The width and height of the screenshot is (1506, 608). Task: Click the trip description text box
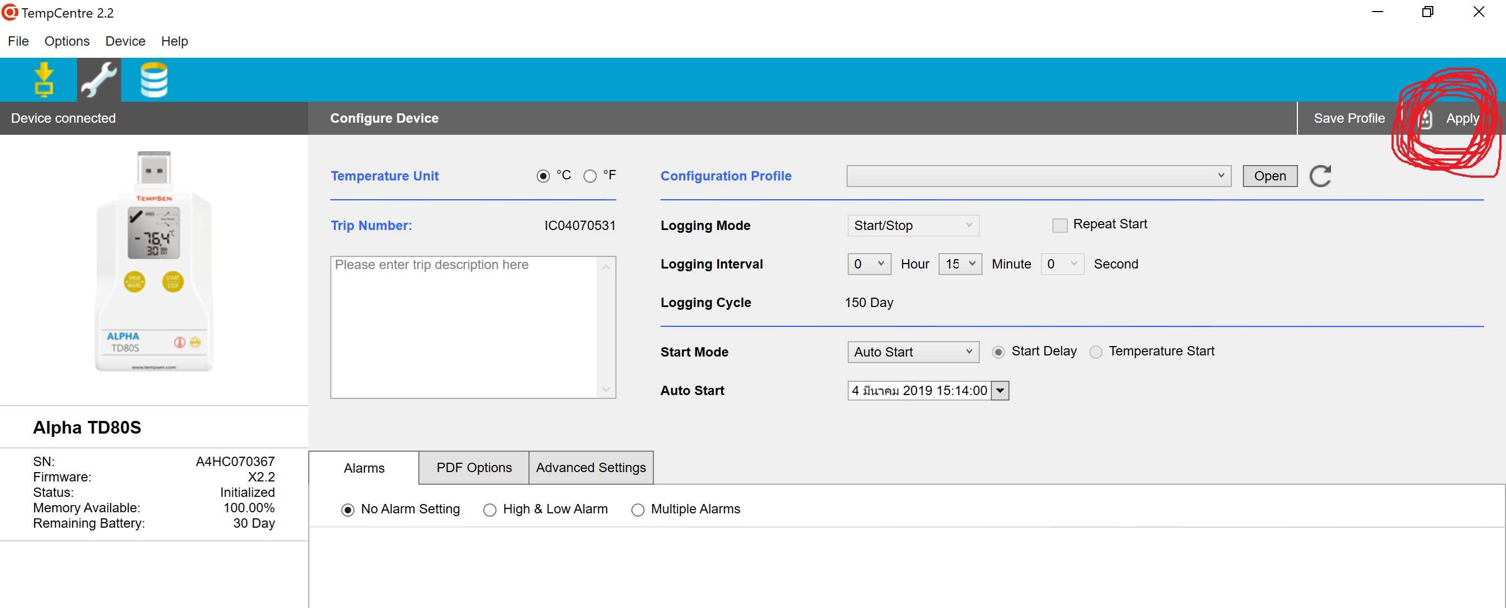pos(465,327)
